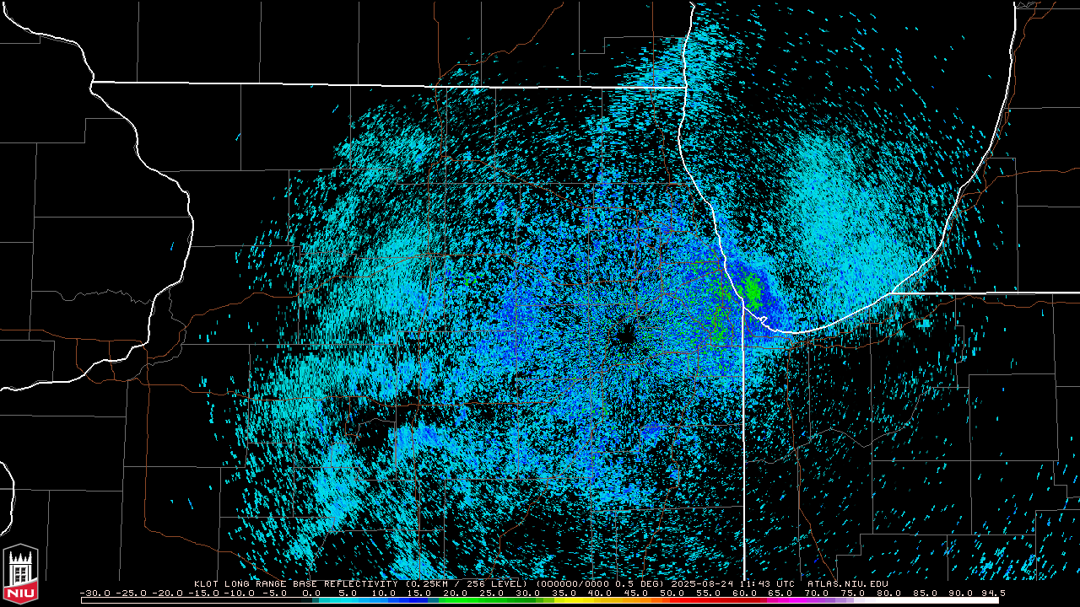
Task: Click the KLOT LONG RANGE BASE REFLECTIVITY title
Action: (x=295, y=583)
